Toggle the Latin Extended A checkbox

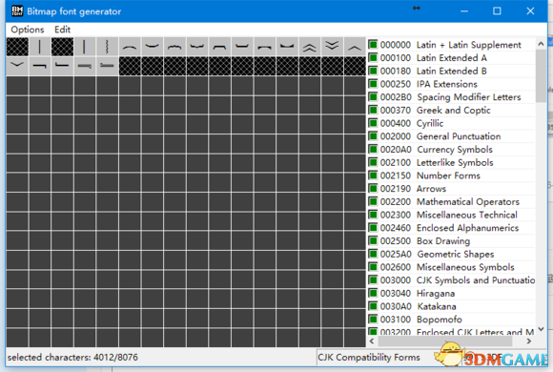click(373, 57)
